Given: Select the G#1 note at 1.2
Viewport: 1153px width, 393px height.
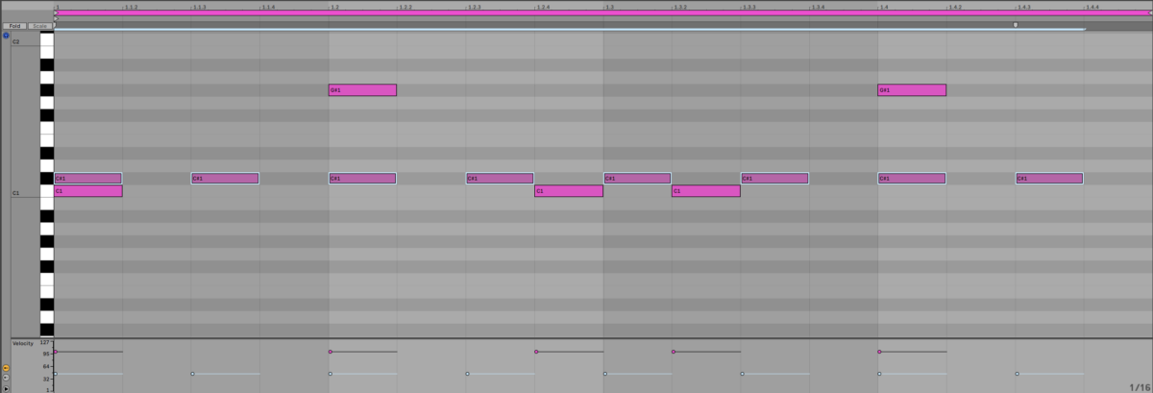Looking at the screenshot, I should tap(362, 90).
